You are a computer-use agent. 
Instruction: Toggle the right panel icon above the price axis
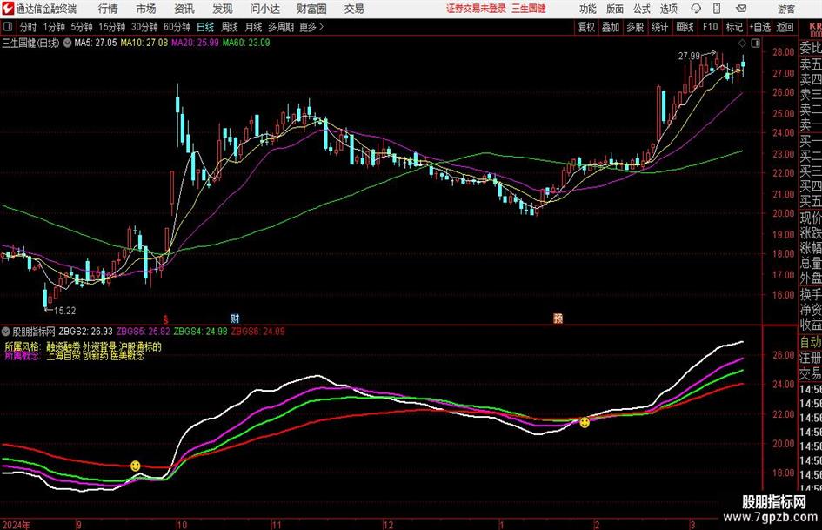pos(755,44)
